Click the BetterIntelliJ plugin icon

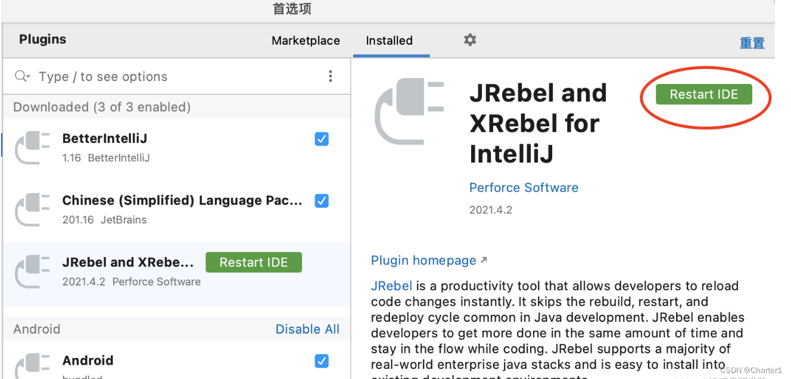[x=32, y=148]
